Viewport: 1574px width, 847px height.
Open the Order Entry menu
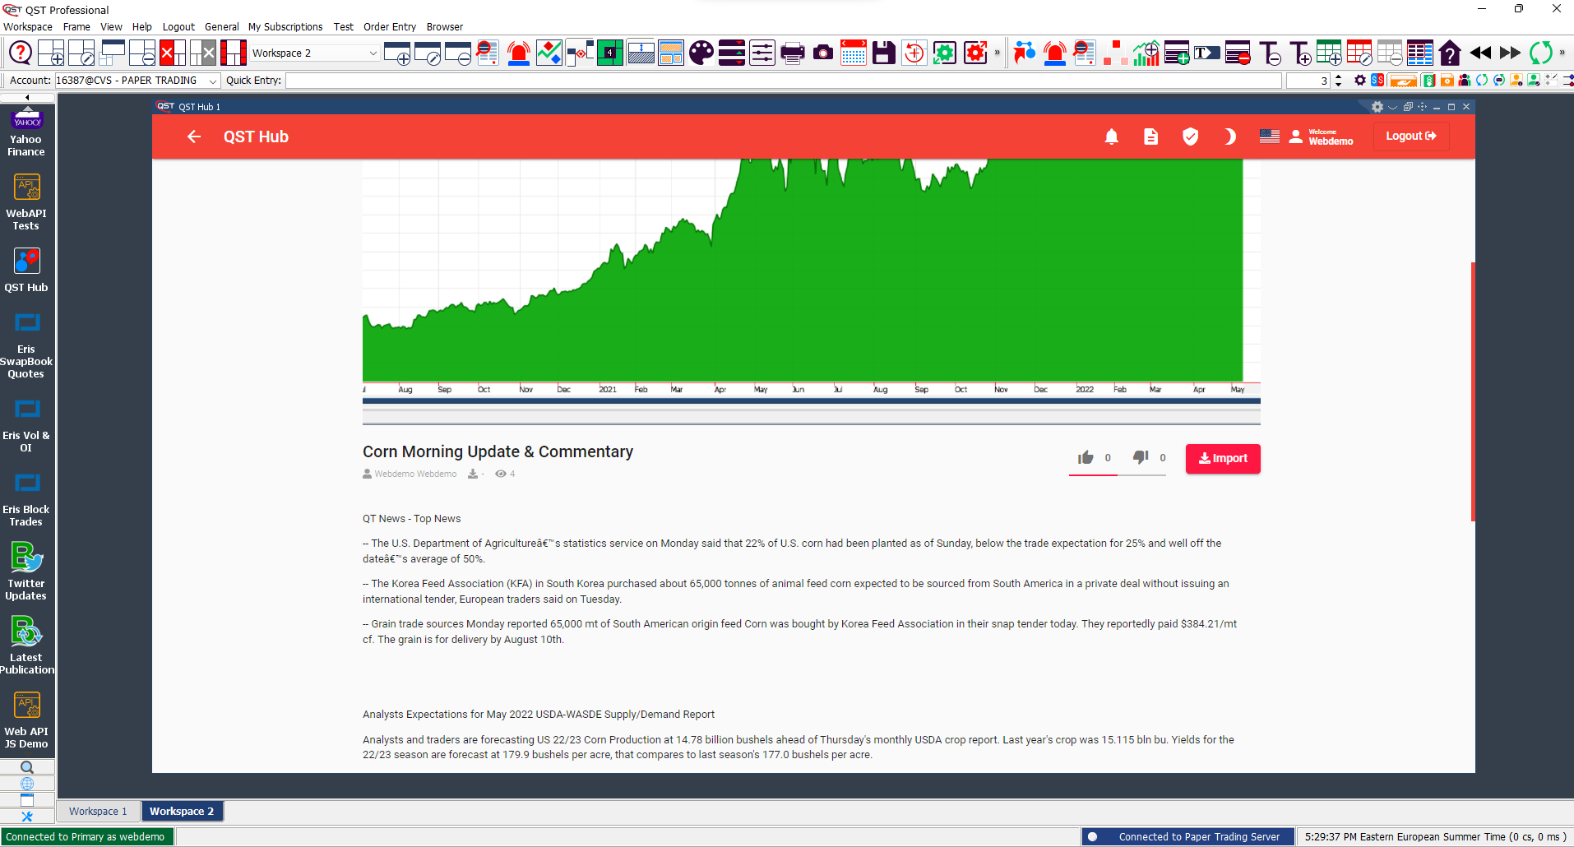coord(390,27)
